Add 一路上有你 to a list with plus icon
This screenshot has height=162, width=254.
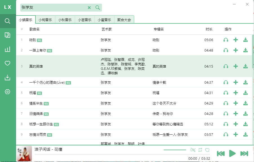click(236, 50)
